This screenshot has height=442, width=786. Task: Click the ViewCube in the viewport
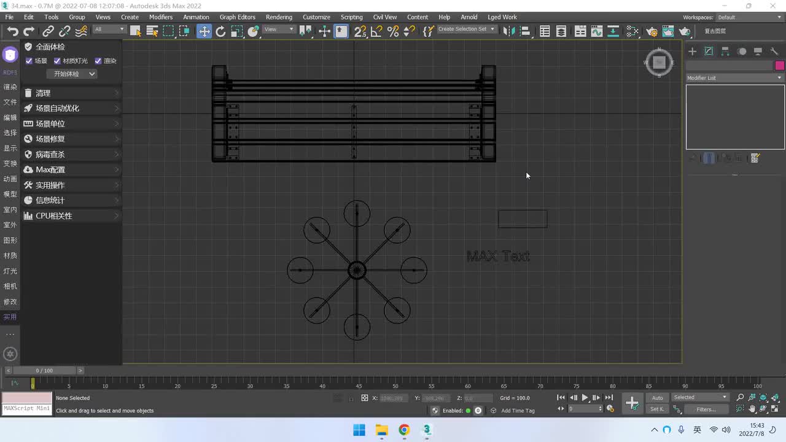click(659, 63)
